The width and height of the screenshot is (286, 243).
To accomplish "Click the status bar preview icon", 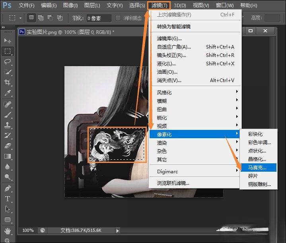I will pos(43,230).
